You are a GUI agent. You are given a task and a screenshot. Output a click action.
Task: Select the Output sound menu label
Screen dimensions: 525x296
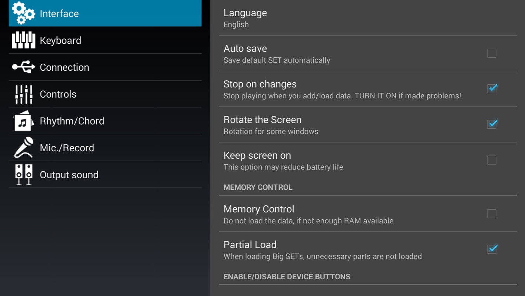point(69,175)
